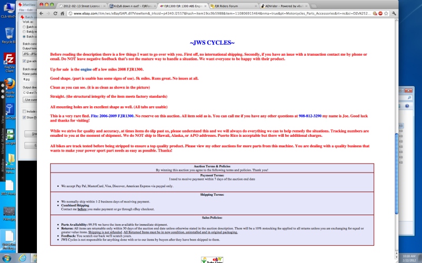Screen dimensions: 422x263
Task: Click the 'Use current' button in IrfanView
Action: point(30,99)
